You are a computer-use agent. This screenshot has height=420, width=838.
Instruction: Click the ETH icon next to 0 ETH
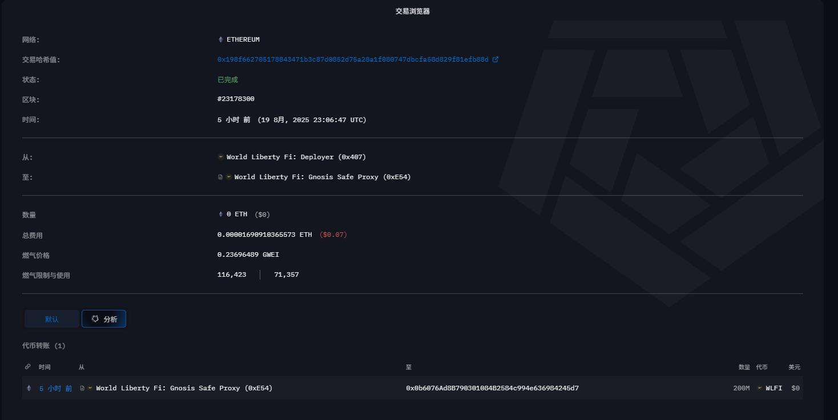221,215
